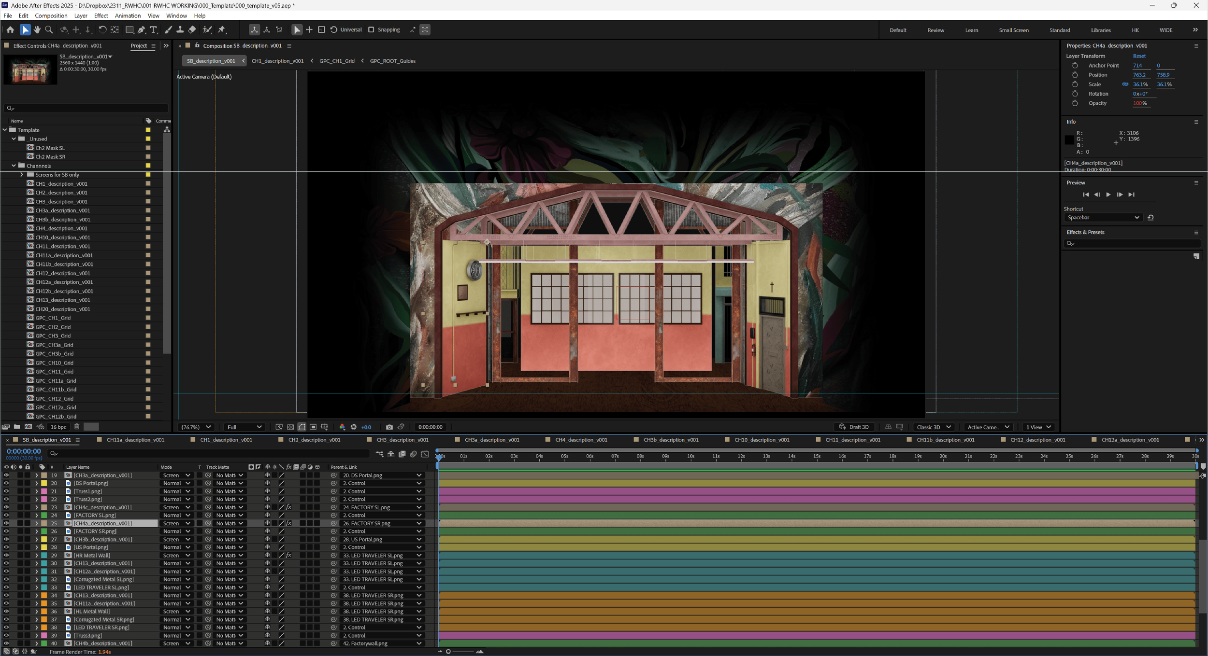Hide the FACTORY SL.png layer

click(6, 515)
